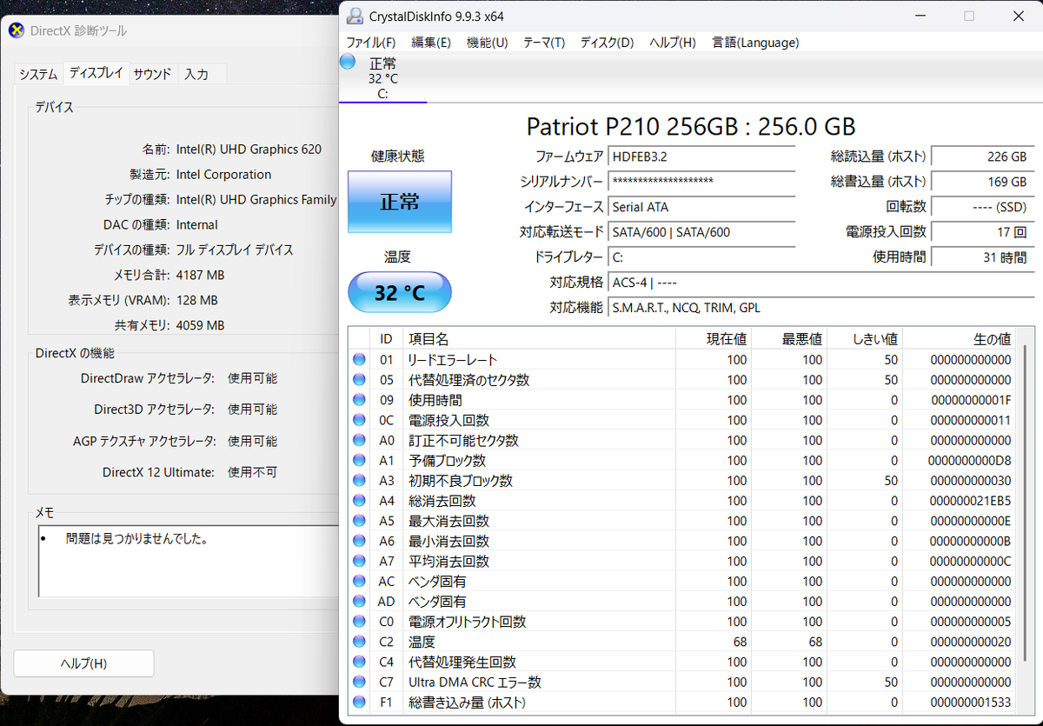Click the 回転数 value ---- (SSD)
Viewport: 1043px width, 726px height.
tap(982, 207)
